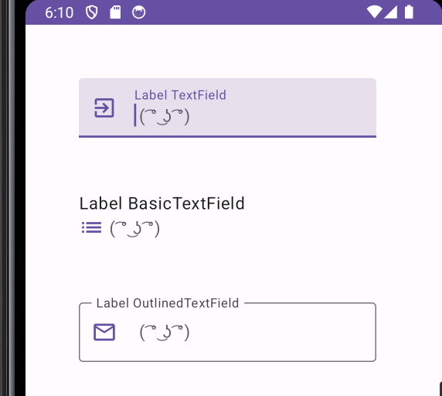Image resolution: width=442 pixels, height=396 pixels.
Task: Tap the battery icon in status bar
Action: (x=409, y=12)
